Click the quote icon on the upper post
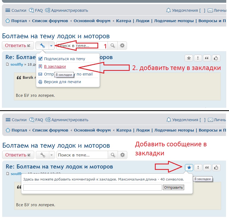Screen dimensions: 229x218 click(x=207, y=58)
